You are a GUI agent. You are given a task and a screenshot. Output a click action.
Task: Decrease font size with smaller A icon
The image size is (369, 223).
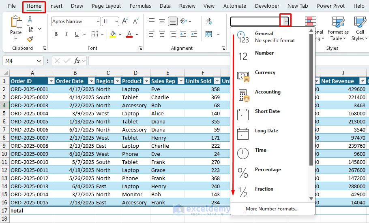coord(135,21)
